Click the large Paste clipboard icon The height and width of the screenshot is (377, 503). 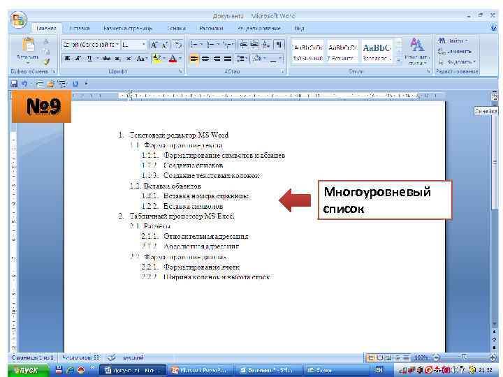coord(28,45)
